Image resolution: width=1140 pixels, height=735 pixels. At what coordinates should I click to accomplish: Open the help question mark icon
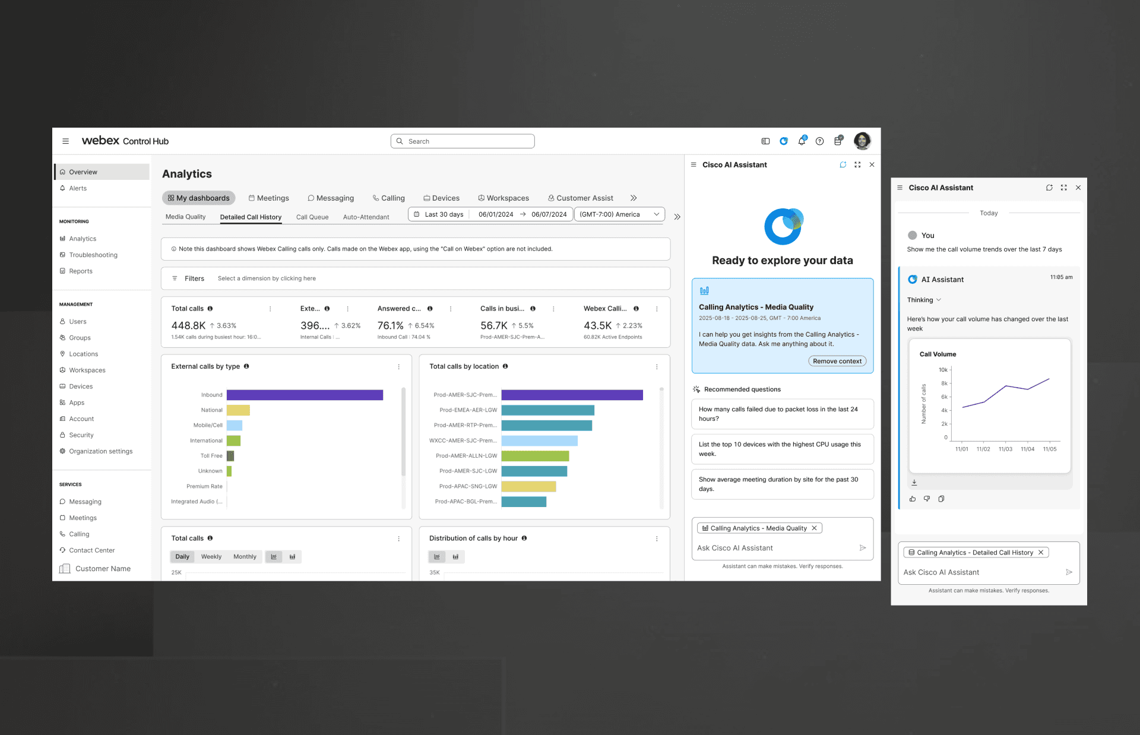pos(819,141)
